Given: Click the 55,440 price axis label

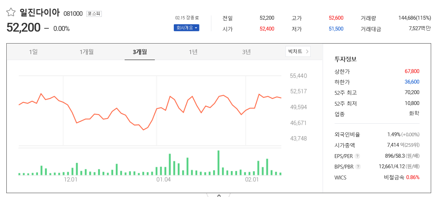Looking at the screenshot, I should click(298, 76).
